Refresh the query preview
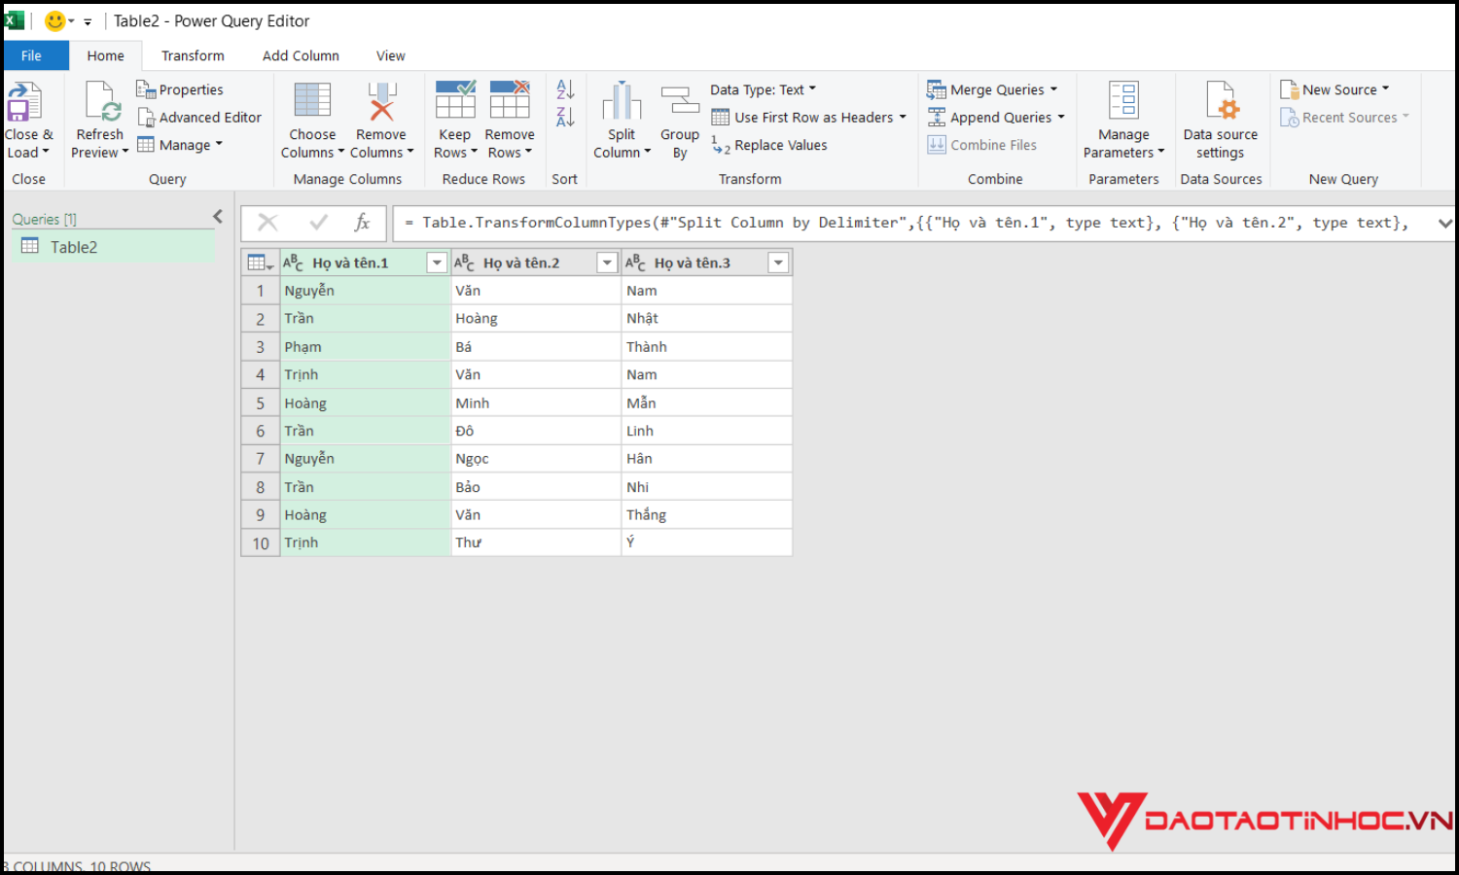1459x875 pixels. coord(98,119)
